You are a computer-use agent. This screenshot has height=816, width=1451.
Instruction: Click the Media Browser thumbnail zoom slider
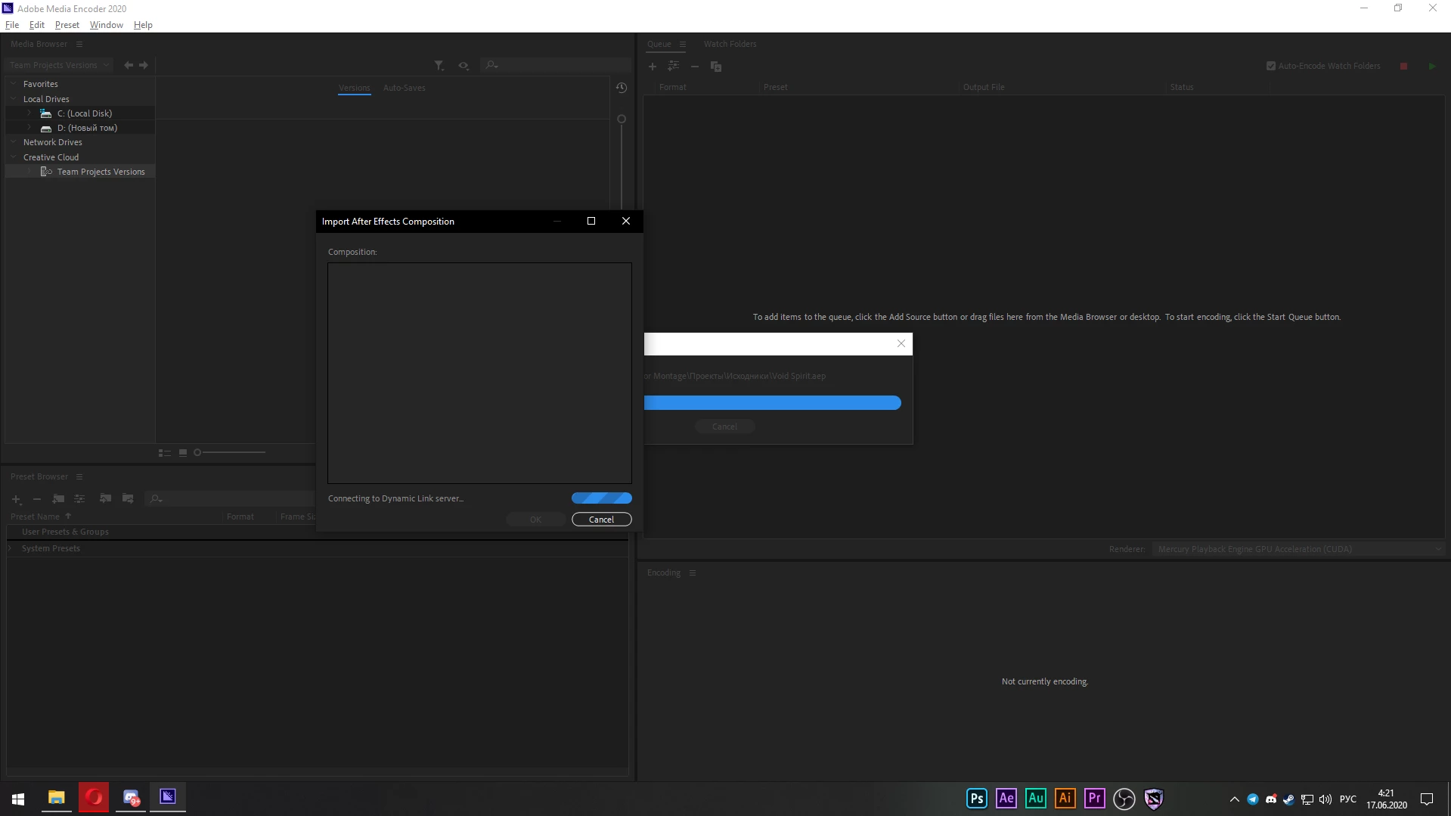point(230,453)
